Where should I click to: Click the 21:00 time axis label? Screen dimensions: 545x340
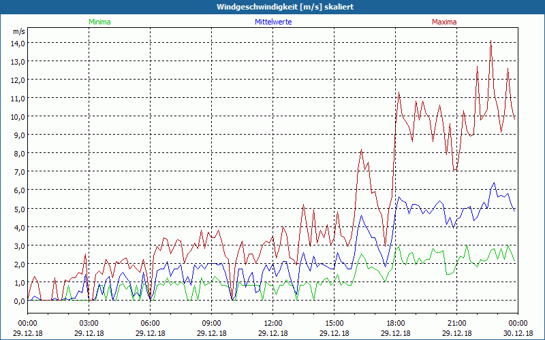[x=456, y=324]
